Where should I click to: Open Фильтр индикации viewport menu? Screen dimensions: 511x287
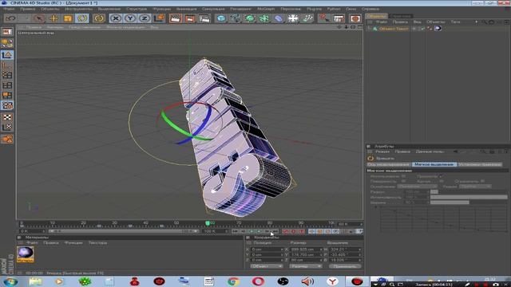click(125, 27)
